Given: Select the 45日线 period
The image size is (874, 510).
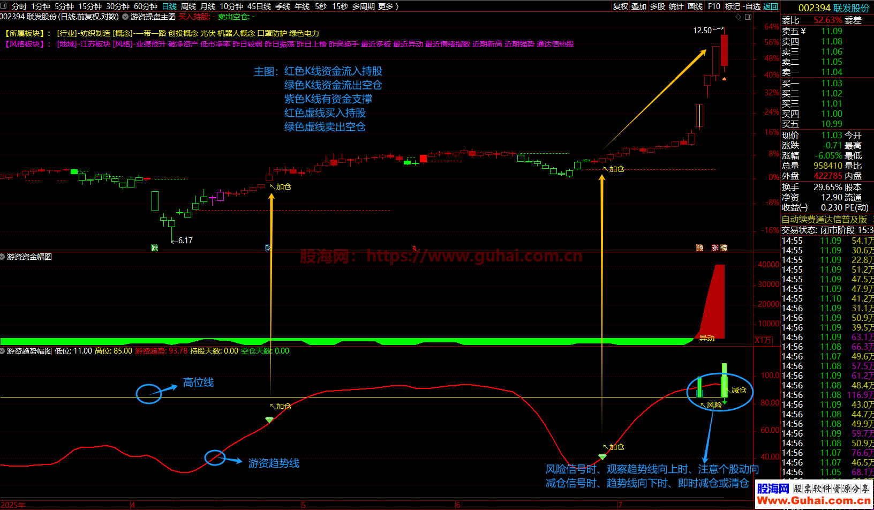Looking at the screenshot, I should [259, 6].
